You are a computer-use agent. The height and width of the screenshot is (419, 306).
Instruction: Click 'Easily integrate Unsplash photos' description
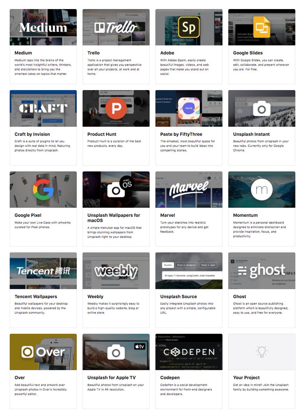pyautogui.click(x=188, y=308)
